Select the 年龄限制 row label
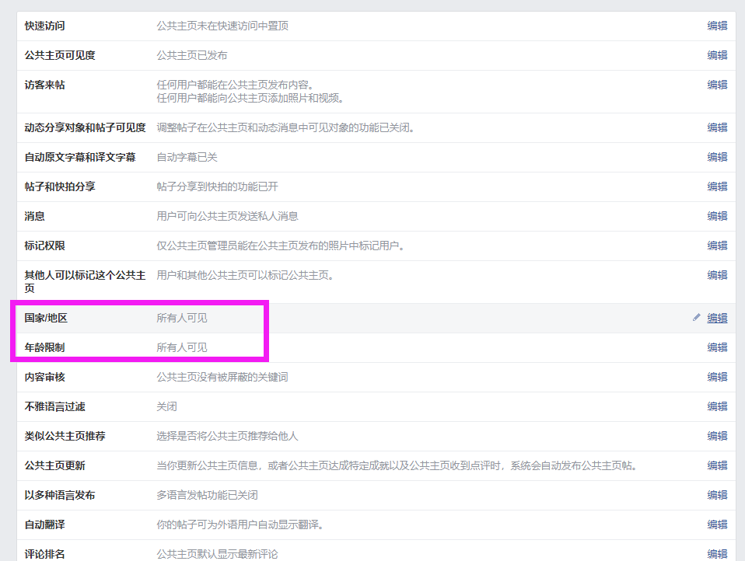The height and width of the screenshot is (561, 745). tap(44, 347)
